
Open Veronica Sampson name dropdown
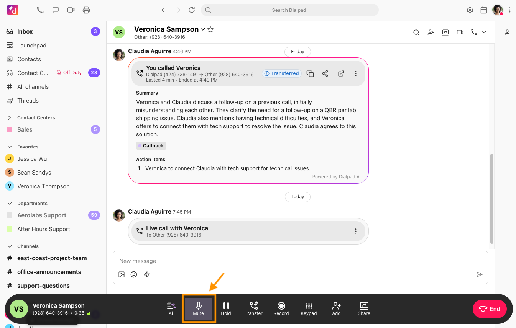(x=203, y=29)
